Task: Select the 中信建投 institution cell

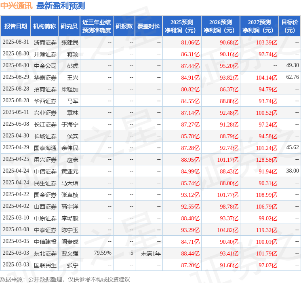Action: tap(45, 242)
